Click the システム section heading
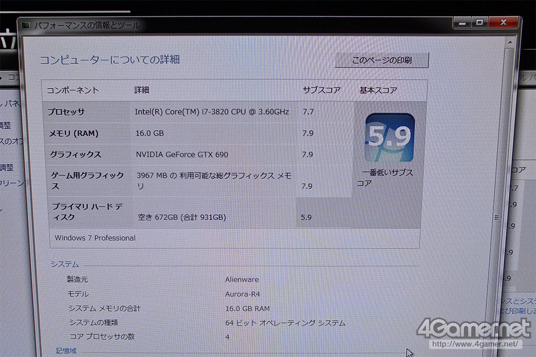The width and height of the screenshot is (536, 357). pyautogui.click(x=64, y=264)
